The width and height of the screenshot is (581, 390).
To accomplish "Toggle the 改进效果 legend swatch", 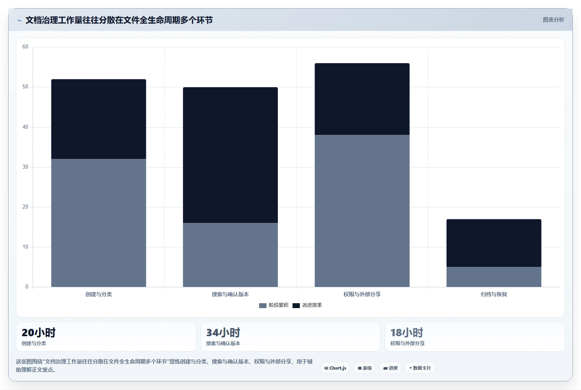I will [x=296, y=305].
